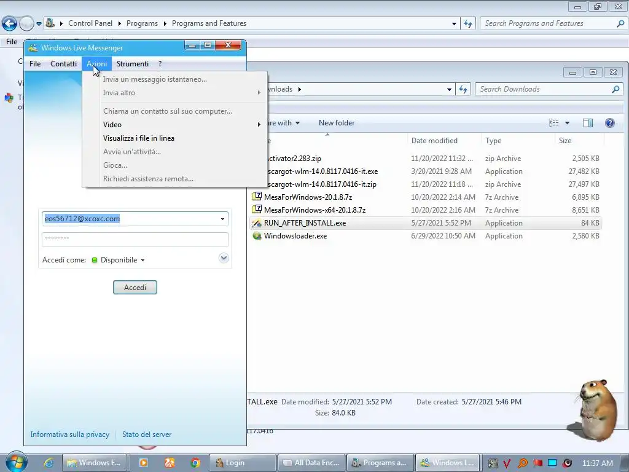Open Action Center red flag tray icon

click(537, 463)
